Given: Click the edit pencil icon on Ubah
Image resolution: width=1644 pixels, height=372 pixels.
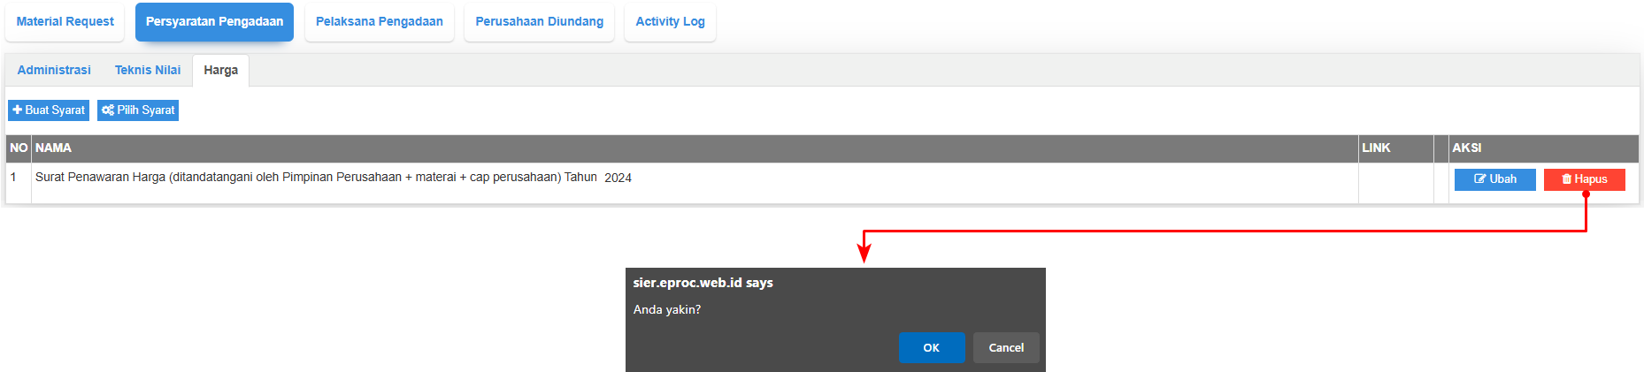Looking at the screenshot, I should coord(1479,179).
